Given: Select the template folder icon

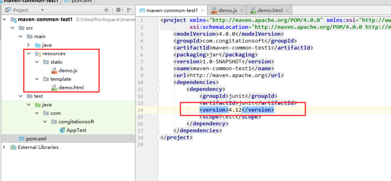Looking at the screenshot, I should tap(46, 79).
